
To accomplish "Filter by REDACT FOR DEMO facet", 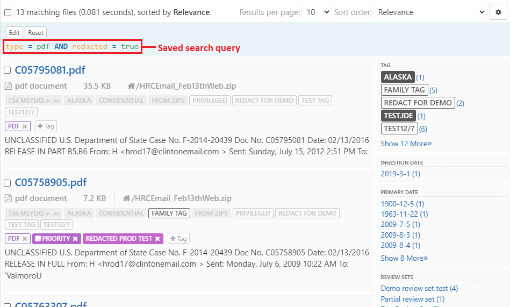I will [x=418, y=103].
